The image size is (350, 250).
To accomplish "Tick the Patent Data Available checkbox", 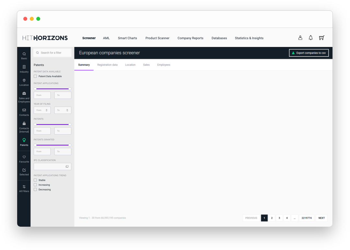I will point(35,76).
